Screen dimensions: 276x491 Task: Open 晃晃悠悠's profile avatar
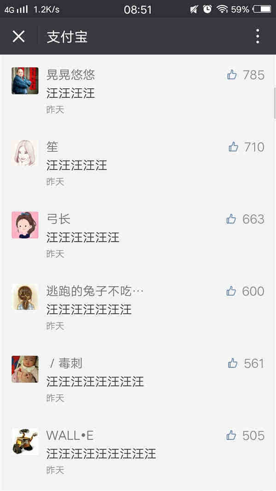click(x=25, y=81)
